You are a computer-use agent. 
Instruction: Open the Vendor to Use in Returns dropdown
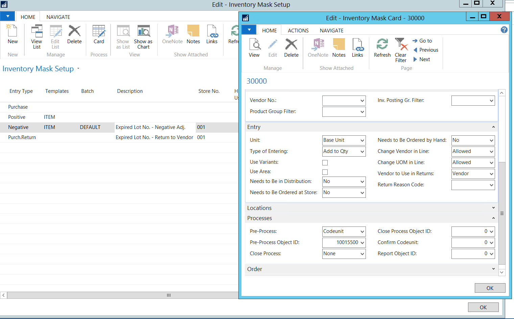click(x=491, y=174)
